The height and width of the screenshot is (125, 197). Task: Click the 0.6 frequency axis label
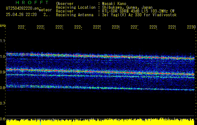click(3, 119)
